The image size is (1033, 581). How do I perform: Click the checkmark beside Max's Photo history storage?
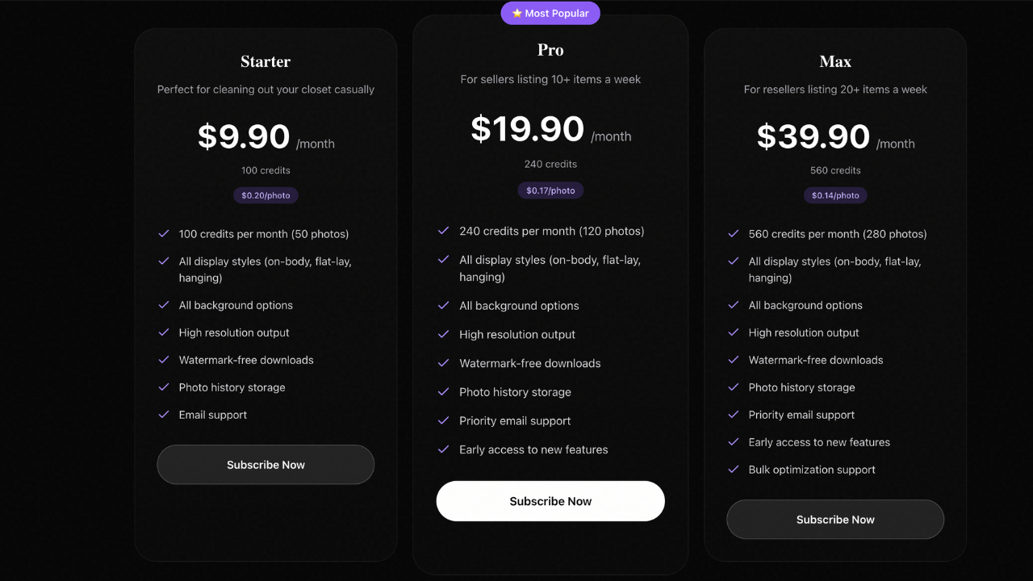coord(734,387)
